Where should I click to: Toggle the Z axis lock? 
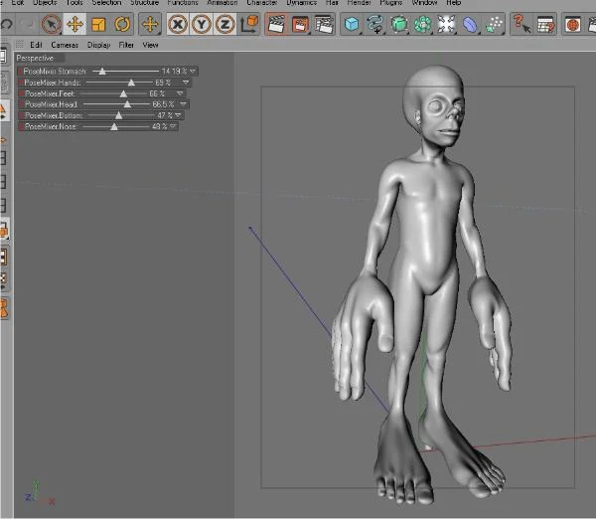point(225,24)
